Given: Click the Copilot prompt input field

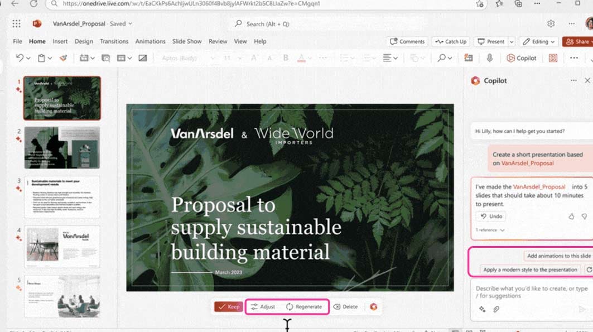Looking at the screenshot, I should (x=531, y=292).
